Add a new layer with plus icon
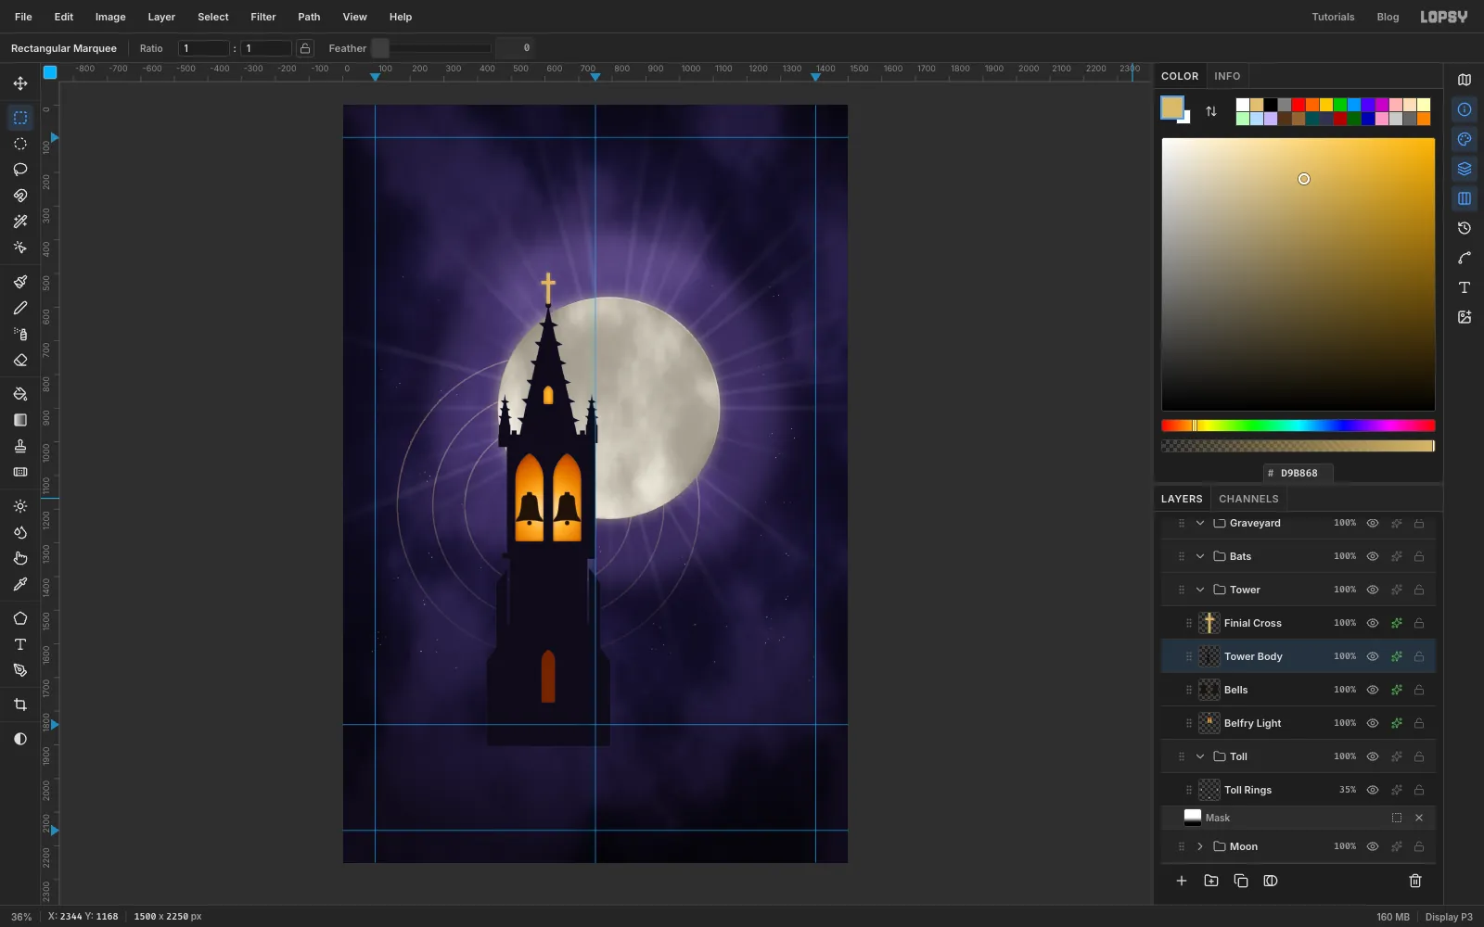 (x=1182, y=881)
